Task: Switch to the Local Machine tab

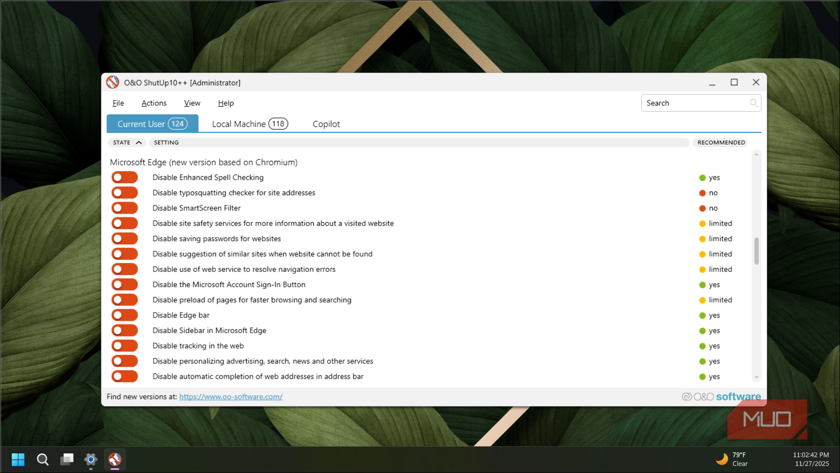Action: pos(250,124)
